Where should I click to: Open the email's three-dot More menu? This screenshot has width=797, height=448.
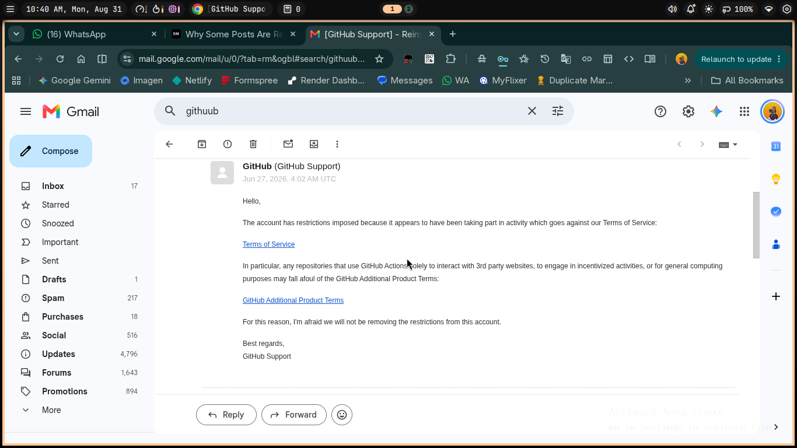point(337,144)
